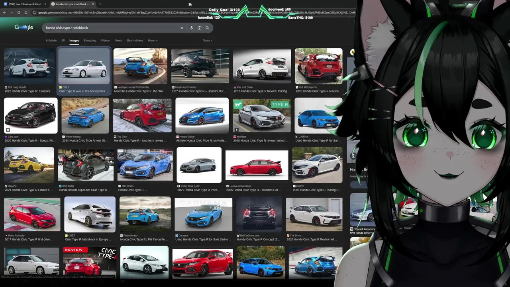Open 10K Wraps blue Civic image
The height and width of the screenshot is (287, 510).
(145, 165)
